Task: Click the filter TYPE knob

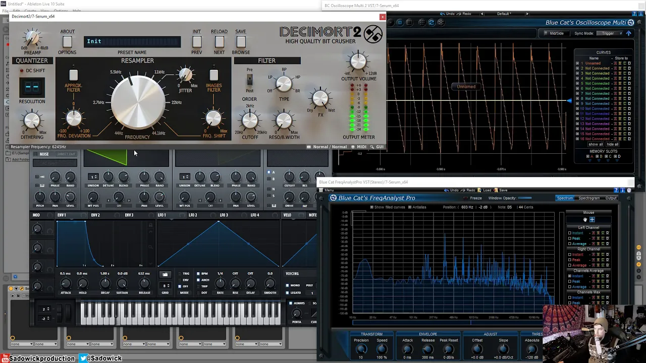Action: click(x=284, y=84)
